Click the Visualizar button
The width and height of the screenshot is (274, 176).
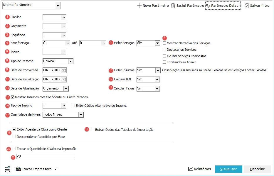point(228,169)
